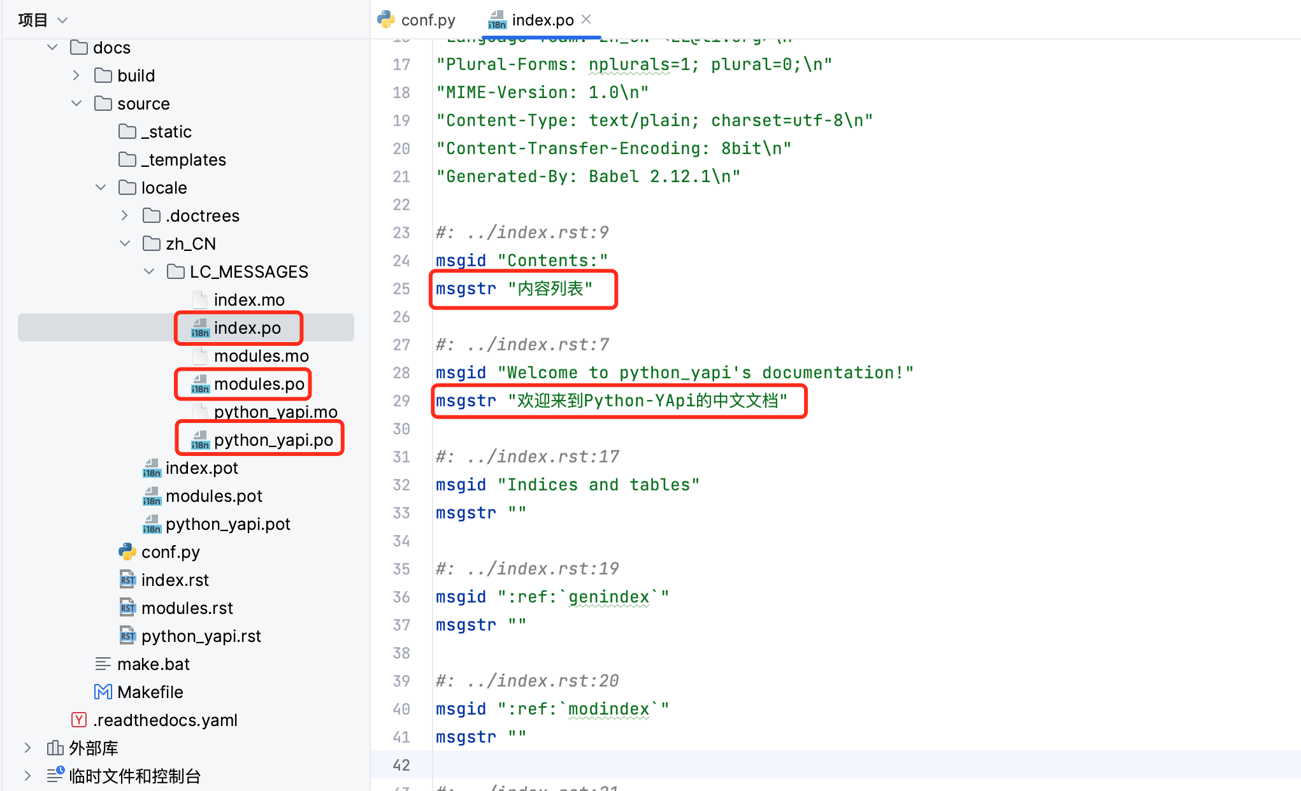This screenshot has height=791, width=1301.
Task: Close the index.po editor tab
Action: (586, 19)
